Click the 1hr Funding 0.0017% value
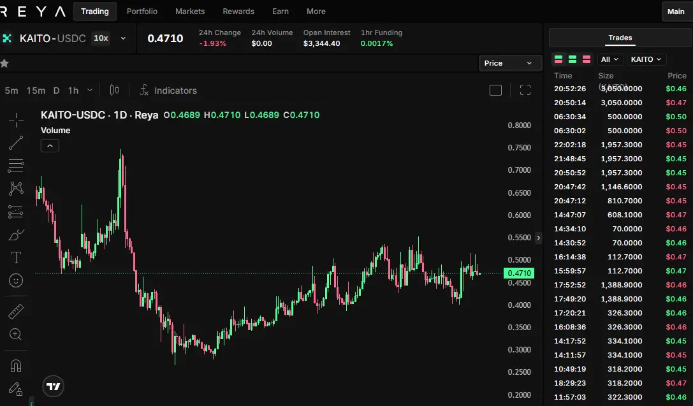Image resolution: width=693 pixels, height=406 pixels. pos(377,44)
